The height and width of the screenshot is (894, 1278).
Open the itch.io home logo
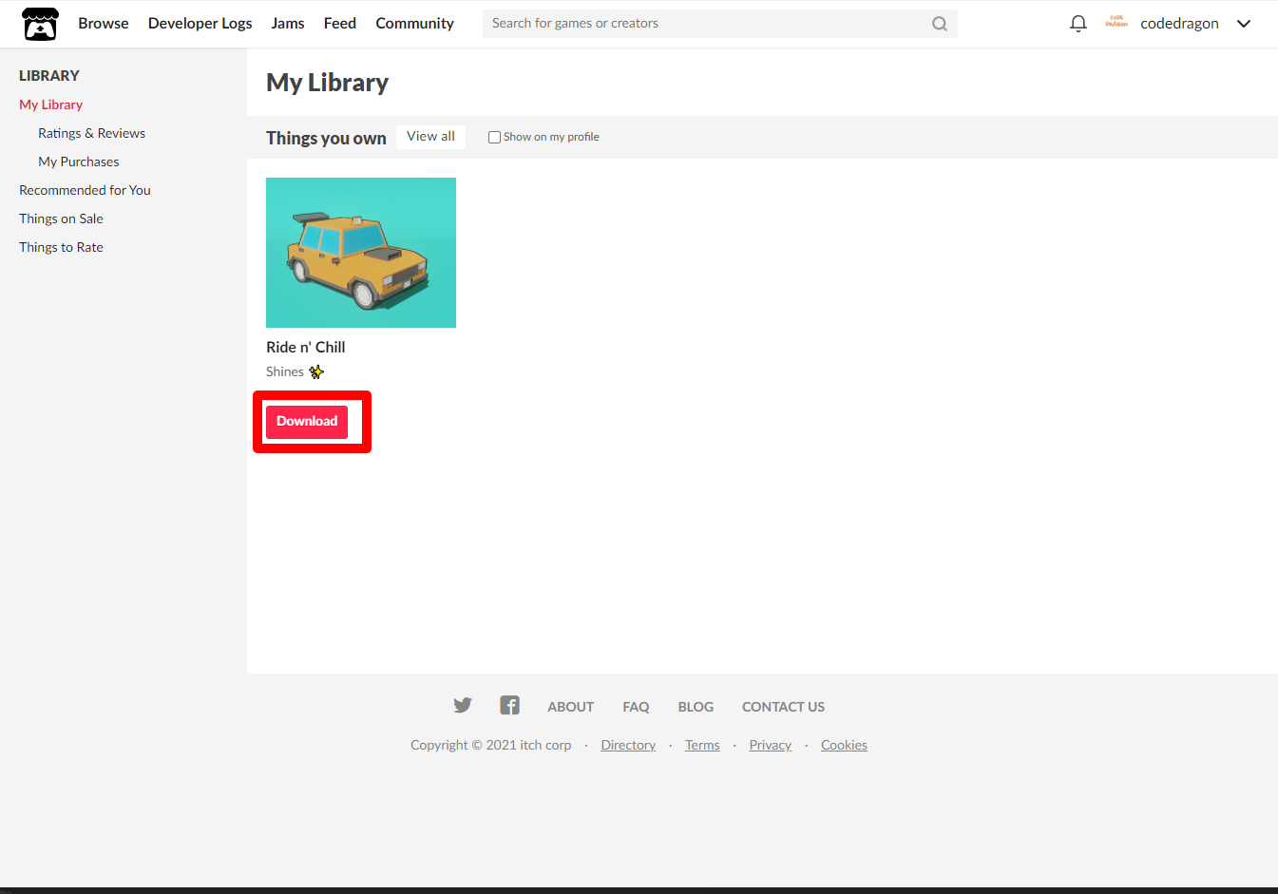pos(40,24)
